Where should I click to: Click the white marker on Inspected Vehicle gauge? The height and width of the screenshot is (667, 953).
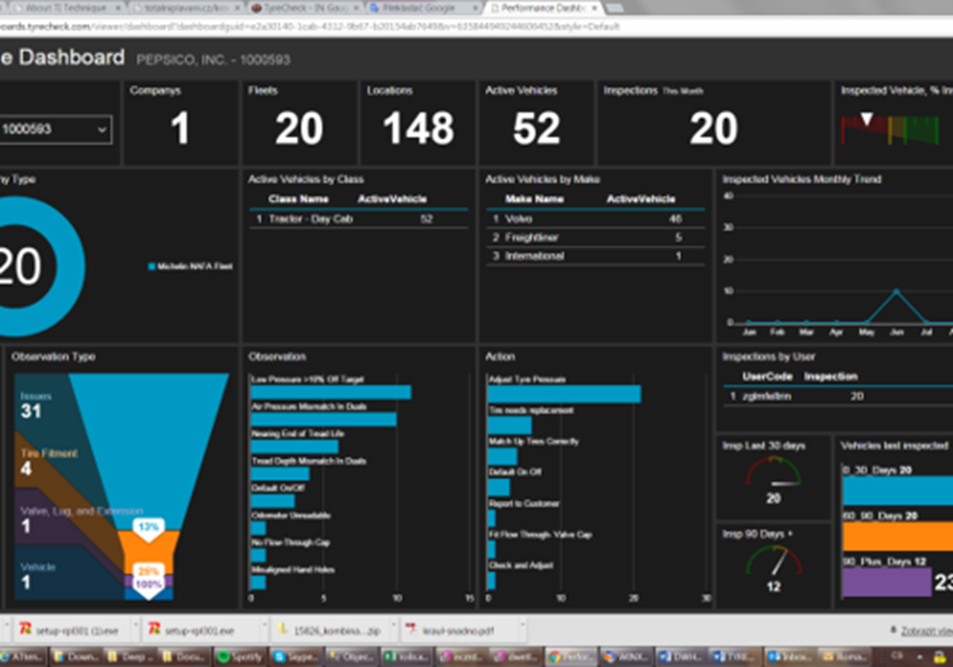867,119
